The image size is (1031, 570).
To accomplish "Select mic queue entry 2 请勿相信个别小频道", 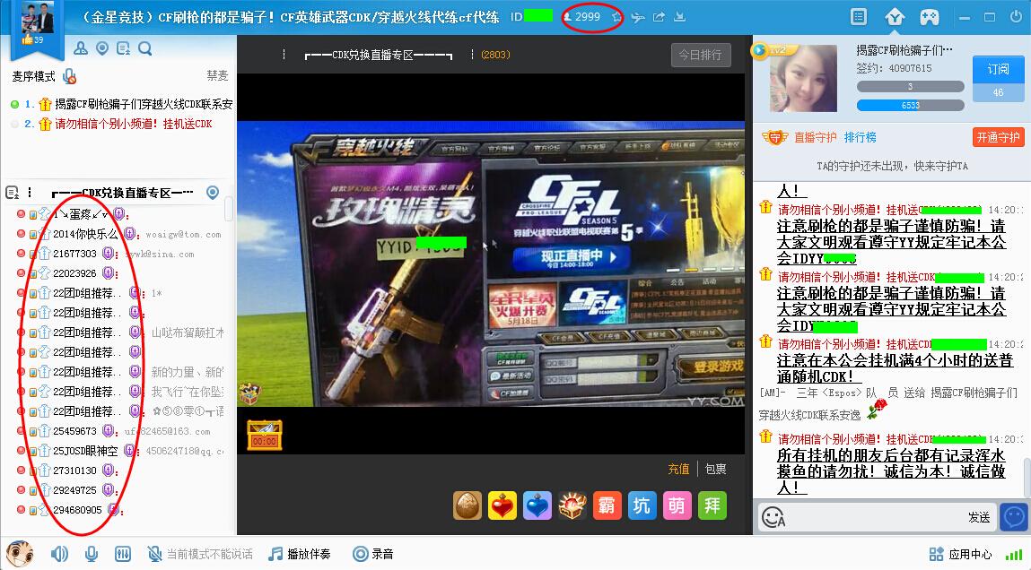I will click(x=122, y=124).
